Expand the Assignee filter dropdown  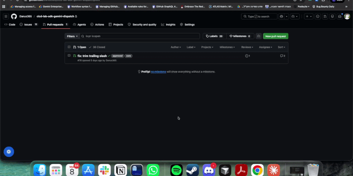point(266,47)
